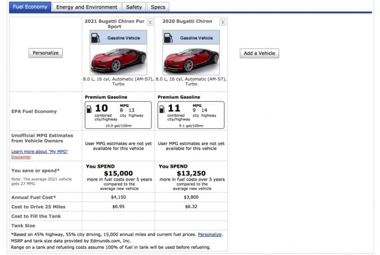Screen dimensions: 380x255
Task: Open the Disclaimer link
Action: pyautogui.click(x=21, y=157)
